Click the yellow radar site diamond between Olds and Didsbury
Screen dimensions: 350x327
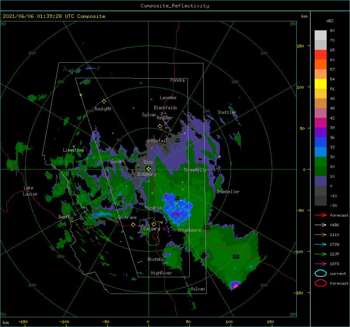(x=149, y=169)
